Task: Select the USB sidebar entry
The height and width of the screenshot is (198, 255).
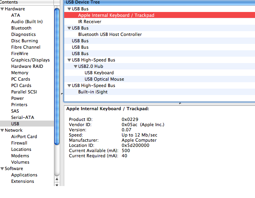Action: coord(27,124)
